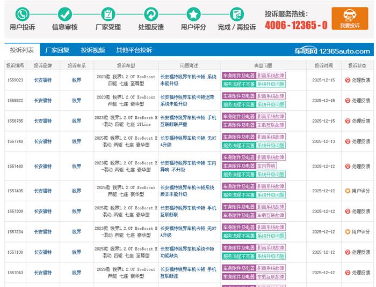Image resolution: width=376 pixels, height=287 pixels.
Task: Click the 处理反馈 refresh icon
Action: pos(151,14)
